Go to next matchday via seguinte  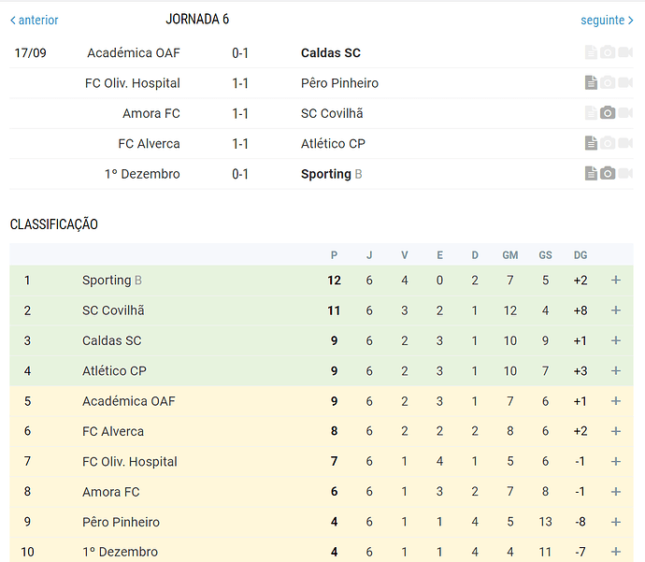pos(607,21)
